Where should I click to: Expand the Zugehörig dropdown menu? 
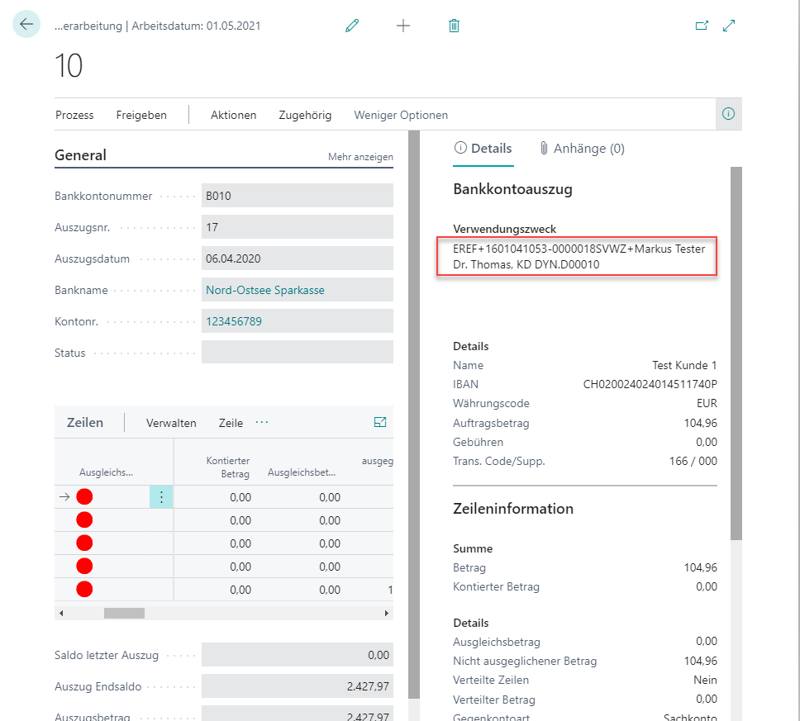click(305, 115)
